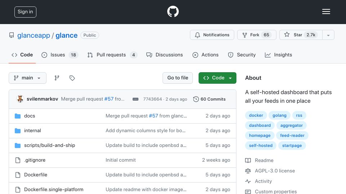This screenshot has height=194, width=346.
Task: Click the scripts/build-and-ship folder icon
Action: (x=18, y=145)
